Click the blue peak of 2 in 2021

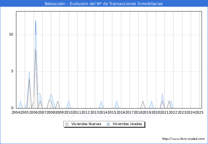[162, 94]
